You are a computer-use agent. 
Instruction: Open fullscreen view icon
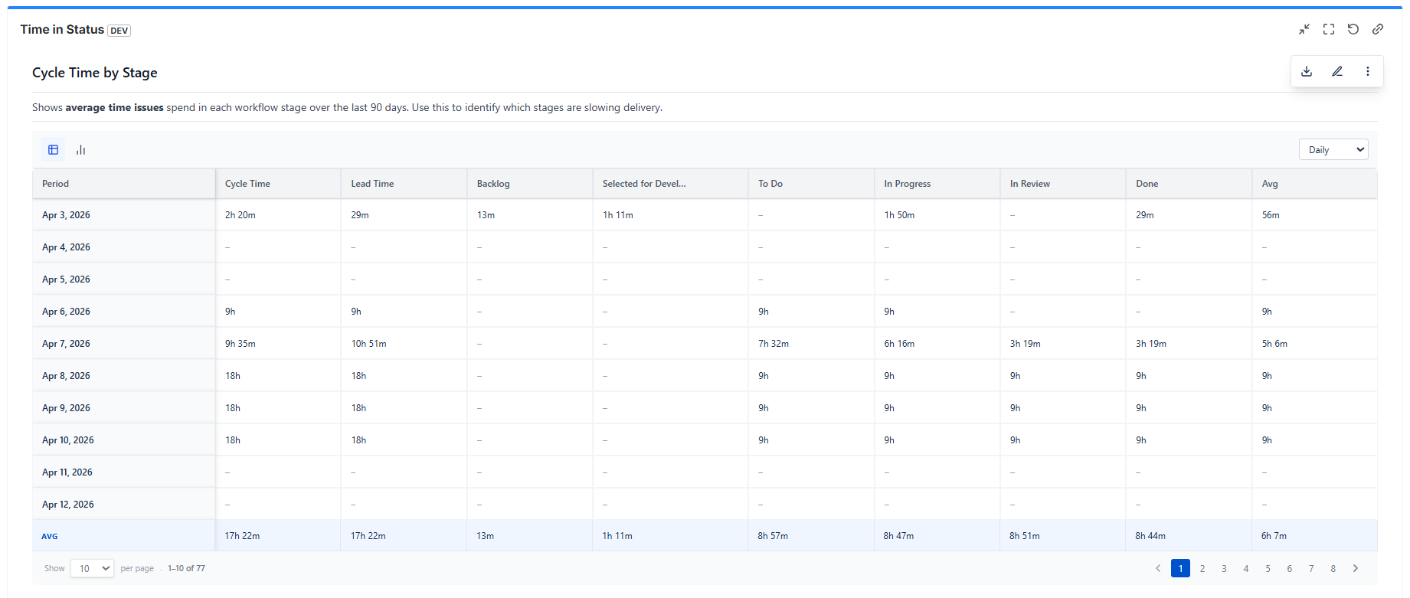click(x=1329, y=29)
